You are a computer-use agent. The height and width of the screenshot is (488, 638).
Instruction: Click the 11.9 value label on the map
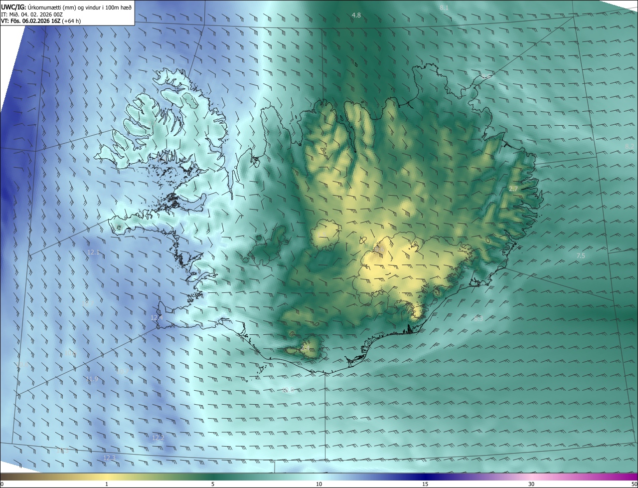click(x=92, y=379)
